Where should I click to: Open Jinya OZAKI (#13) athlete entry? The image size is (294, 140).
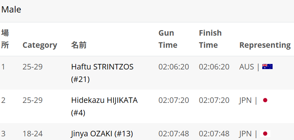click(102, 134)
